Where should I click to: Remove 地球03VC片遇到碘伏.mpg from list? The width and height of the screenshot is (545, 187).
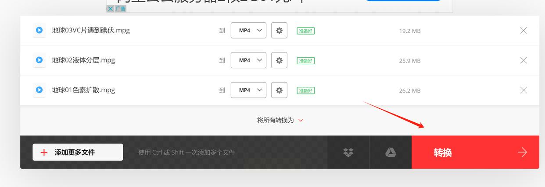(x=523, y=31)
